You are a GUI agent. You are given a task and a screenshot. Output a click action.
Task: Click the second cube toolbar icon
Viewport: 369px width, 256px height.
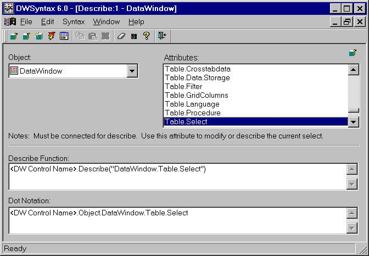click(26, 36)
